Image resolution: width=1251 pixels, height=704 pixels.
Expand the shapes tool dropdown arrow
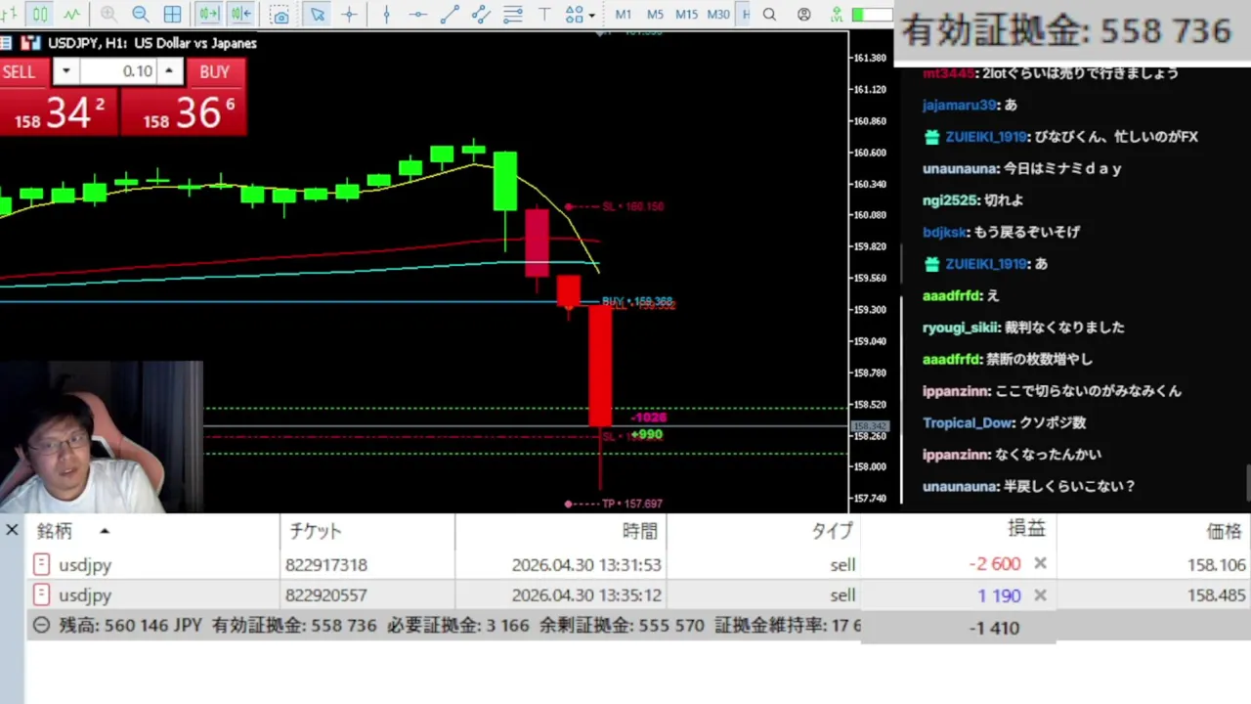tap(592, 16)
